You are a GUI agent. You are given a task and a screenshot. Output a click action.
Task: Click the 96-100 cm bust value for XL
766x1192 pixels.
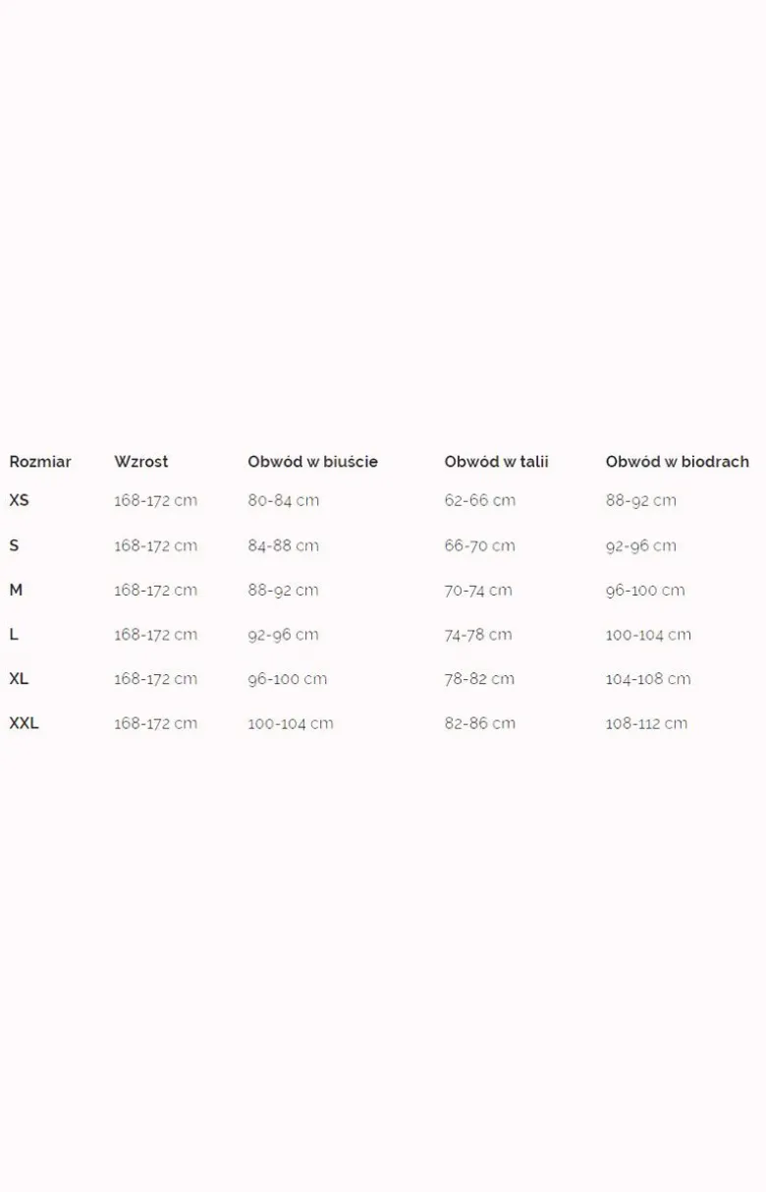pyautogui.click(x=287, y=678)
